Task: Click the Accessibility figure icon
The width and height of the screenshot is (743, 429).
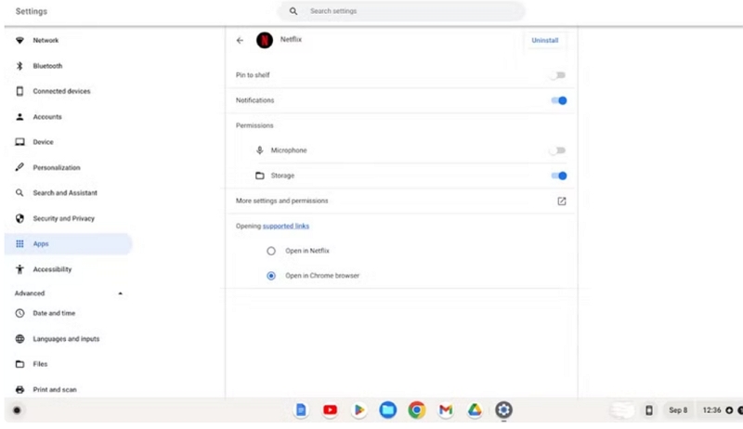Action: pos(20,269)
